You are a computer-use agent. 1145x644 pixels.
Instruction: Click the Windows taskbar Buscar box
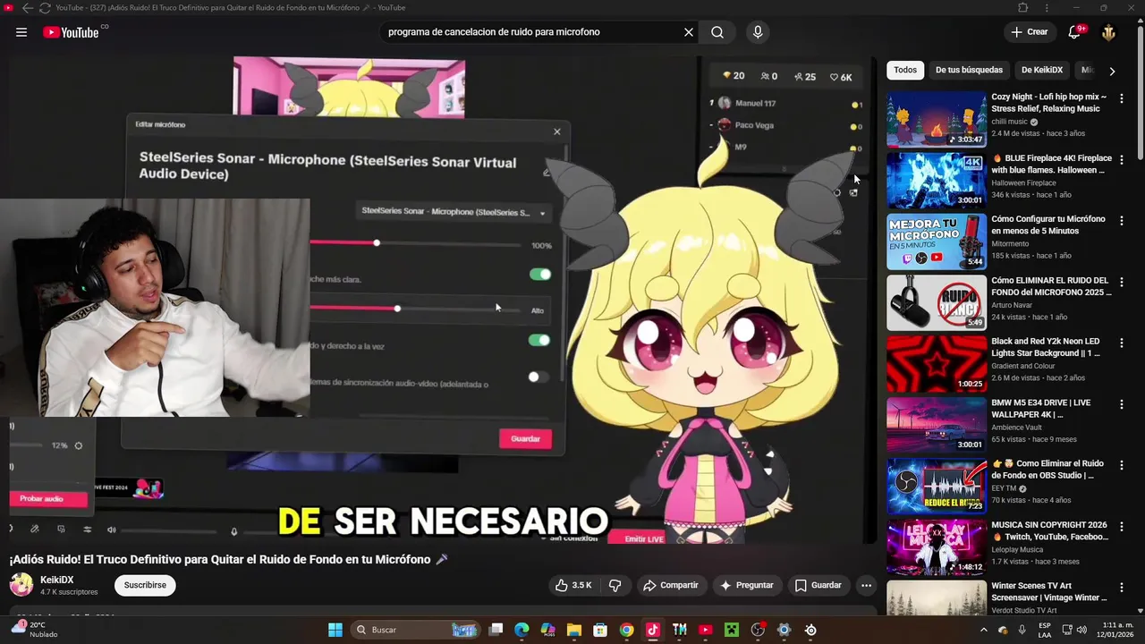(x=415, y=630)
